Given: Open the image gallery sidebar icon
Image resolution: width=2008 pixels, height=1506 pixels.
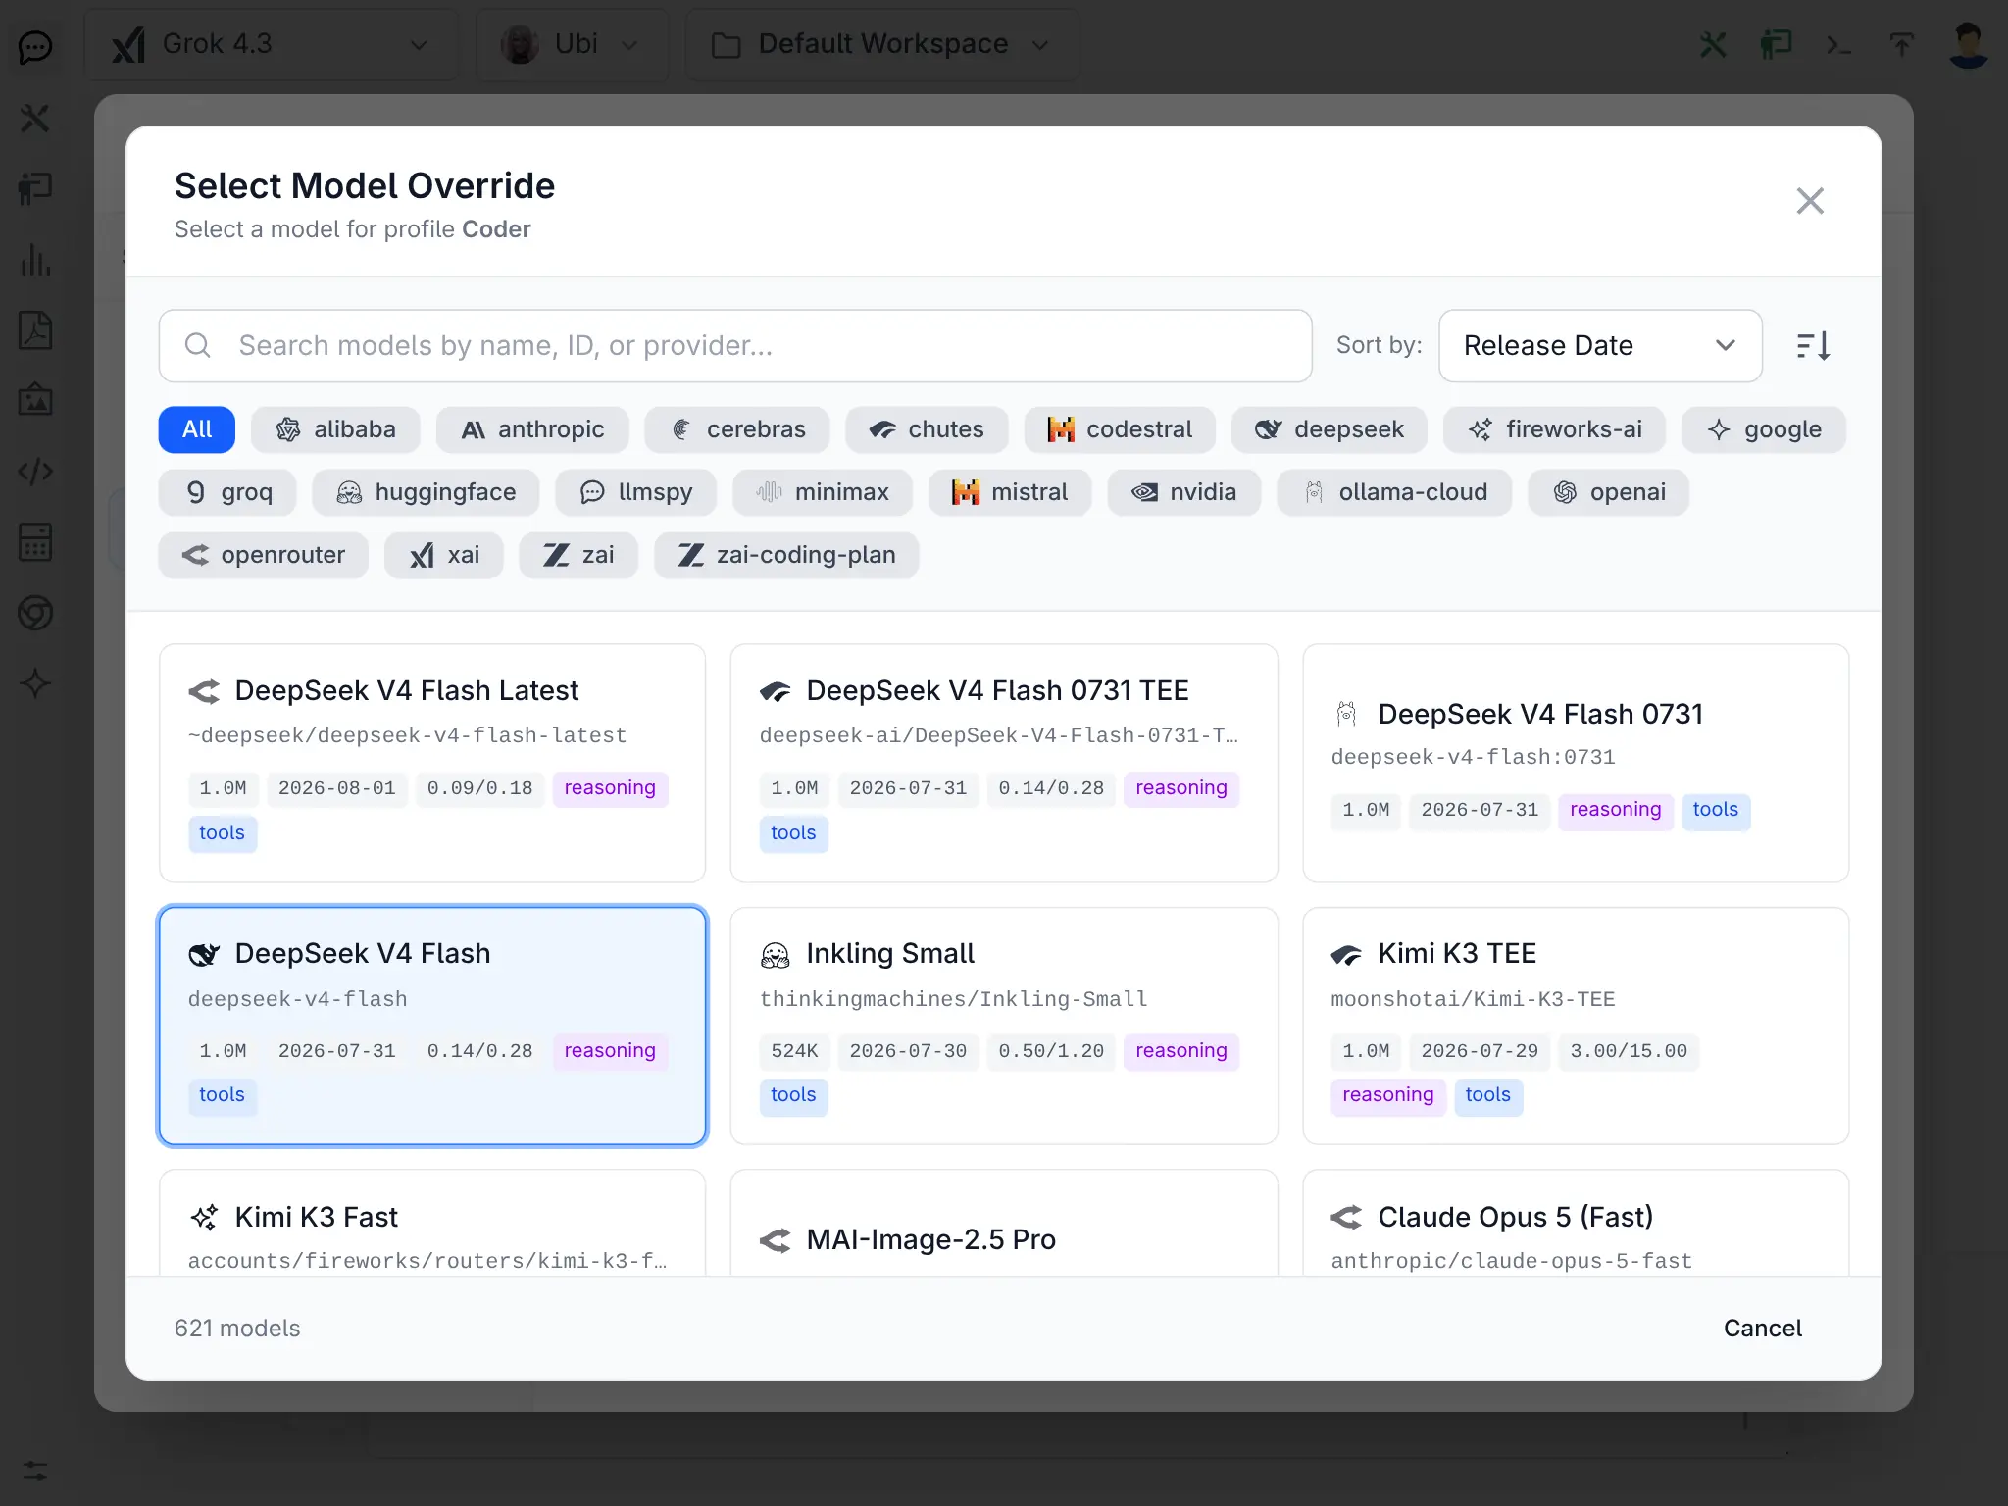Looking at the screenshot, I should [x=35, y=401].
